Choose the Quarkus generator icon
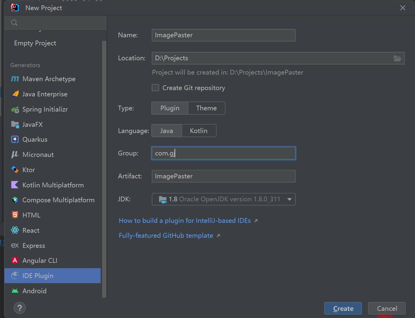Image resolution: width=415 pixels, height=318 pixels. tap(15, 139)
